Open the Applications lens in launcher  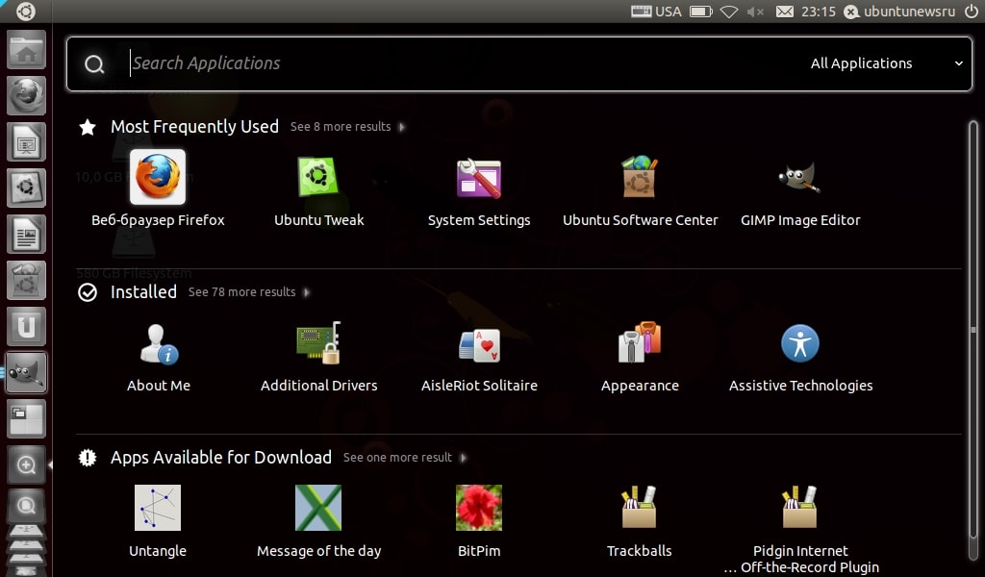[26, 464]
